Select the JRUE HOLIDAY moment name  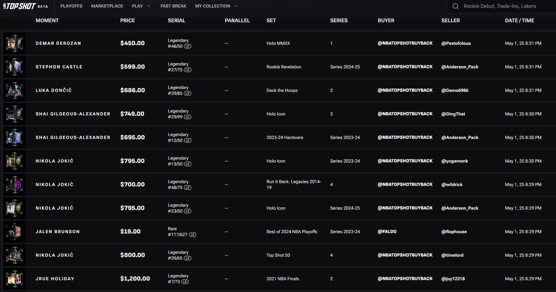tap(55, 279)
